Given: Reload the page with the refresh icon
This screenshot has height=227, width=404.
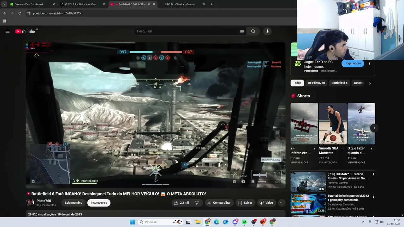Looking at the screenshot, I should click(x=20, y=13).
